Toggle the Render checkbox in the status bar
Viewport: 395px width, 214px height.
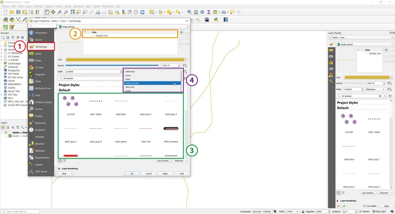tap(360, 211)
